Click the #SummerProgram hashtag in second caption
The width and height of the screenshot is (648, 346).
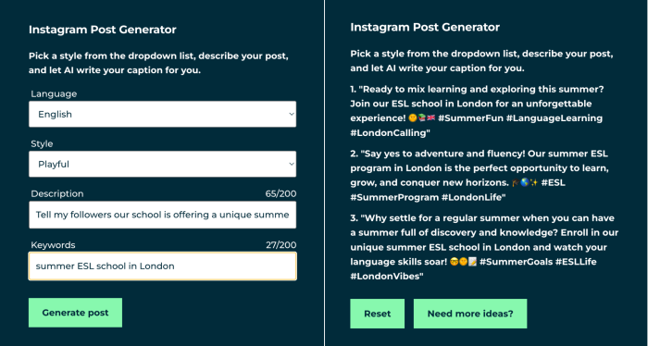coord(394,197)
